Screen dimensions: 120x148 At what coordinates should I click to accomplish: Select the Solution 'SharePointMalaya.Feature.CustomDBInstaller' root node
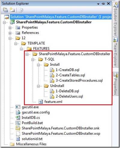61,17
